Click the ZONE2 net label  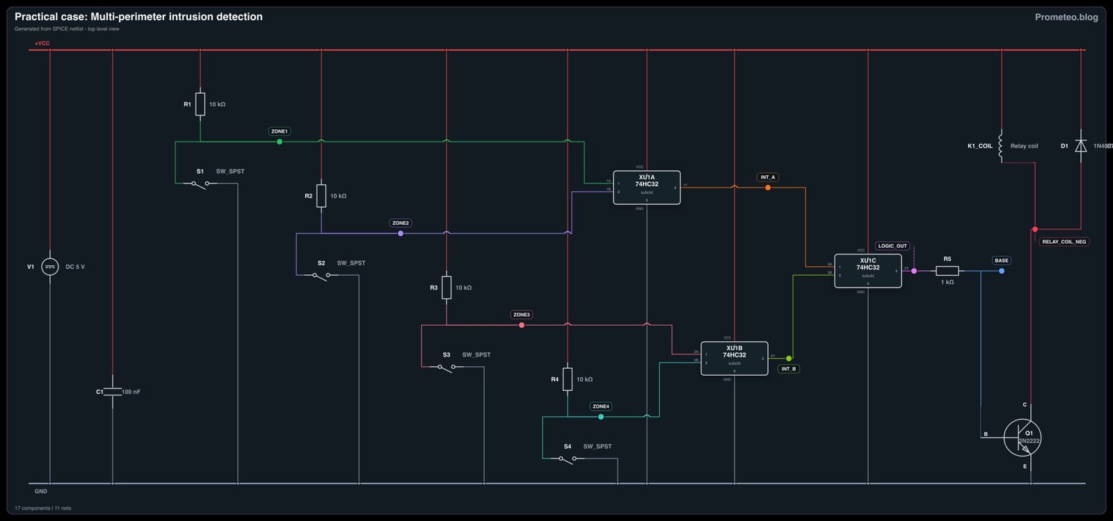click(x=401, y=223)
